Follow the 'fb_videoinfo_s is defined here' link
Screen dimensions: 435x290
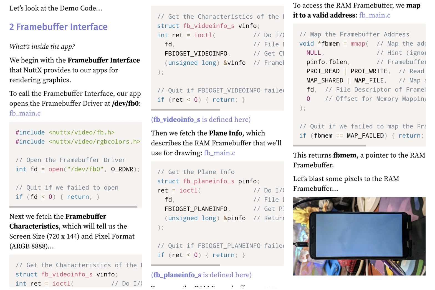(x=201, y=120)
